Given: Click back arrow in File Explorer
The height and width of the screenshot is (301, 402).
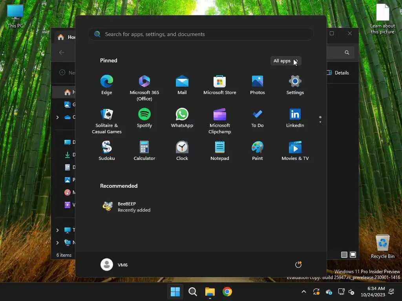Looking at the screenshot, I should (62, 53).
